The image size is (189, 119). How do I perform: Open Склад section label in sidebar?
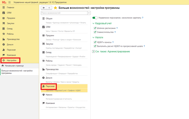pyautogui.click(x=10, y=29)
